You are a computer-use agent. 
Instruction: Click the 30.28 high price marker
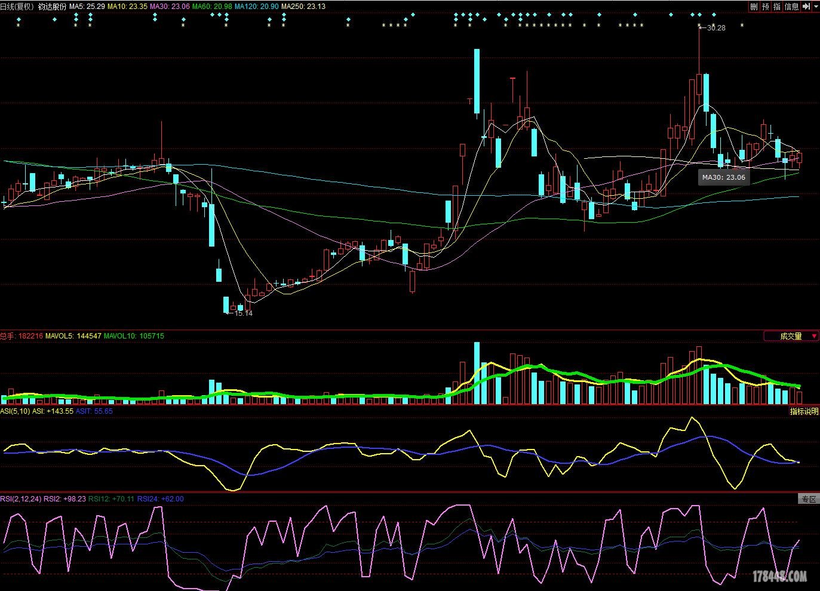click(715, 28)
